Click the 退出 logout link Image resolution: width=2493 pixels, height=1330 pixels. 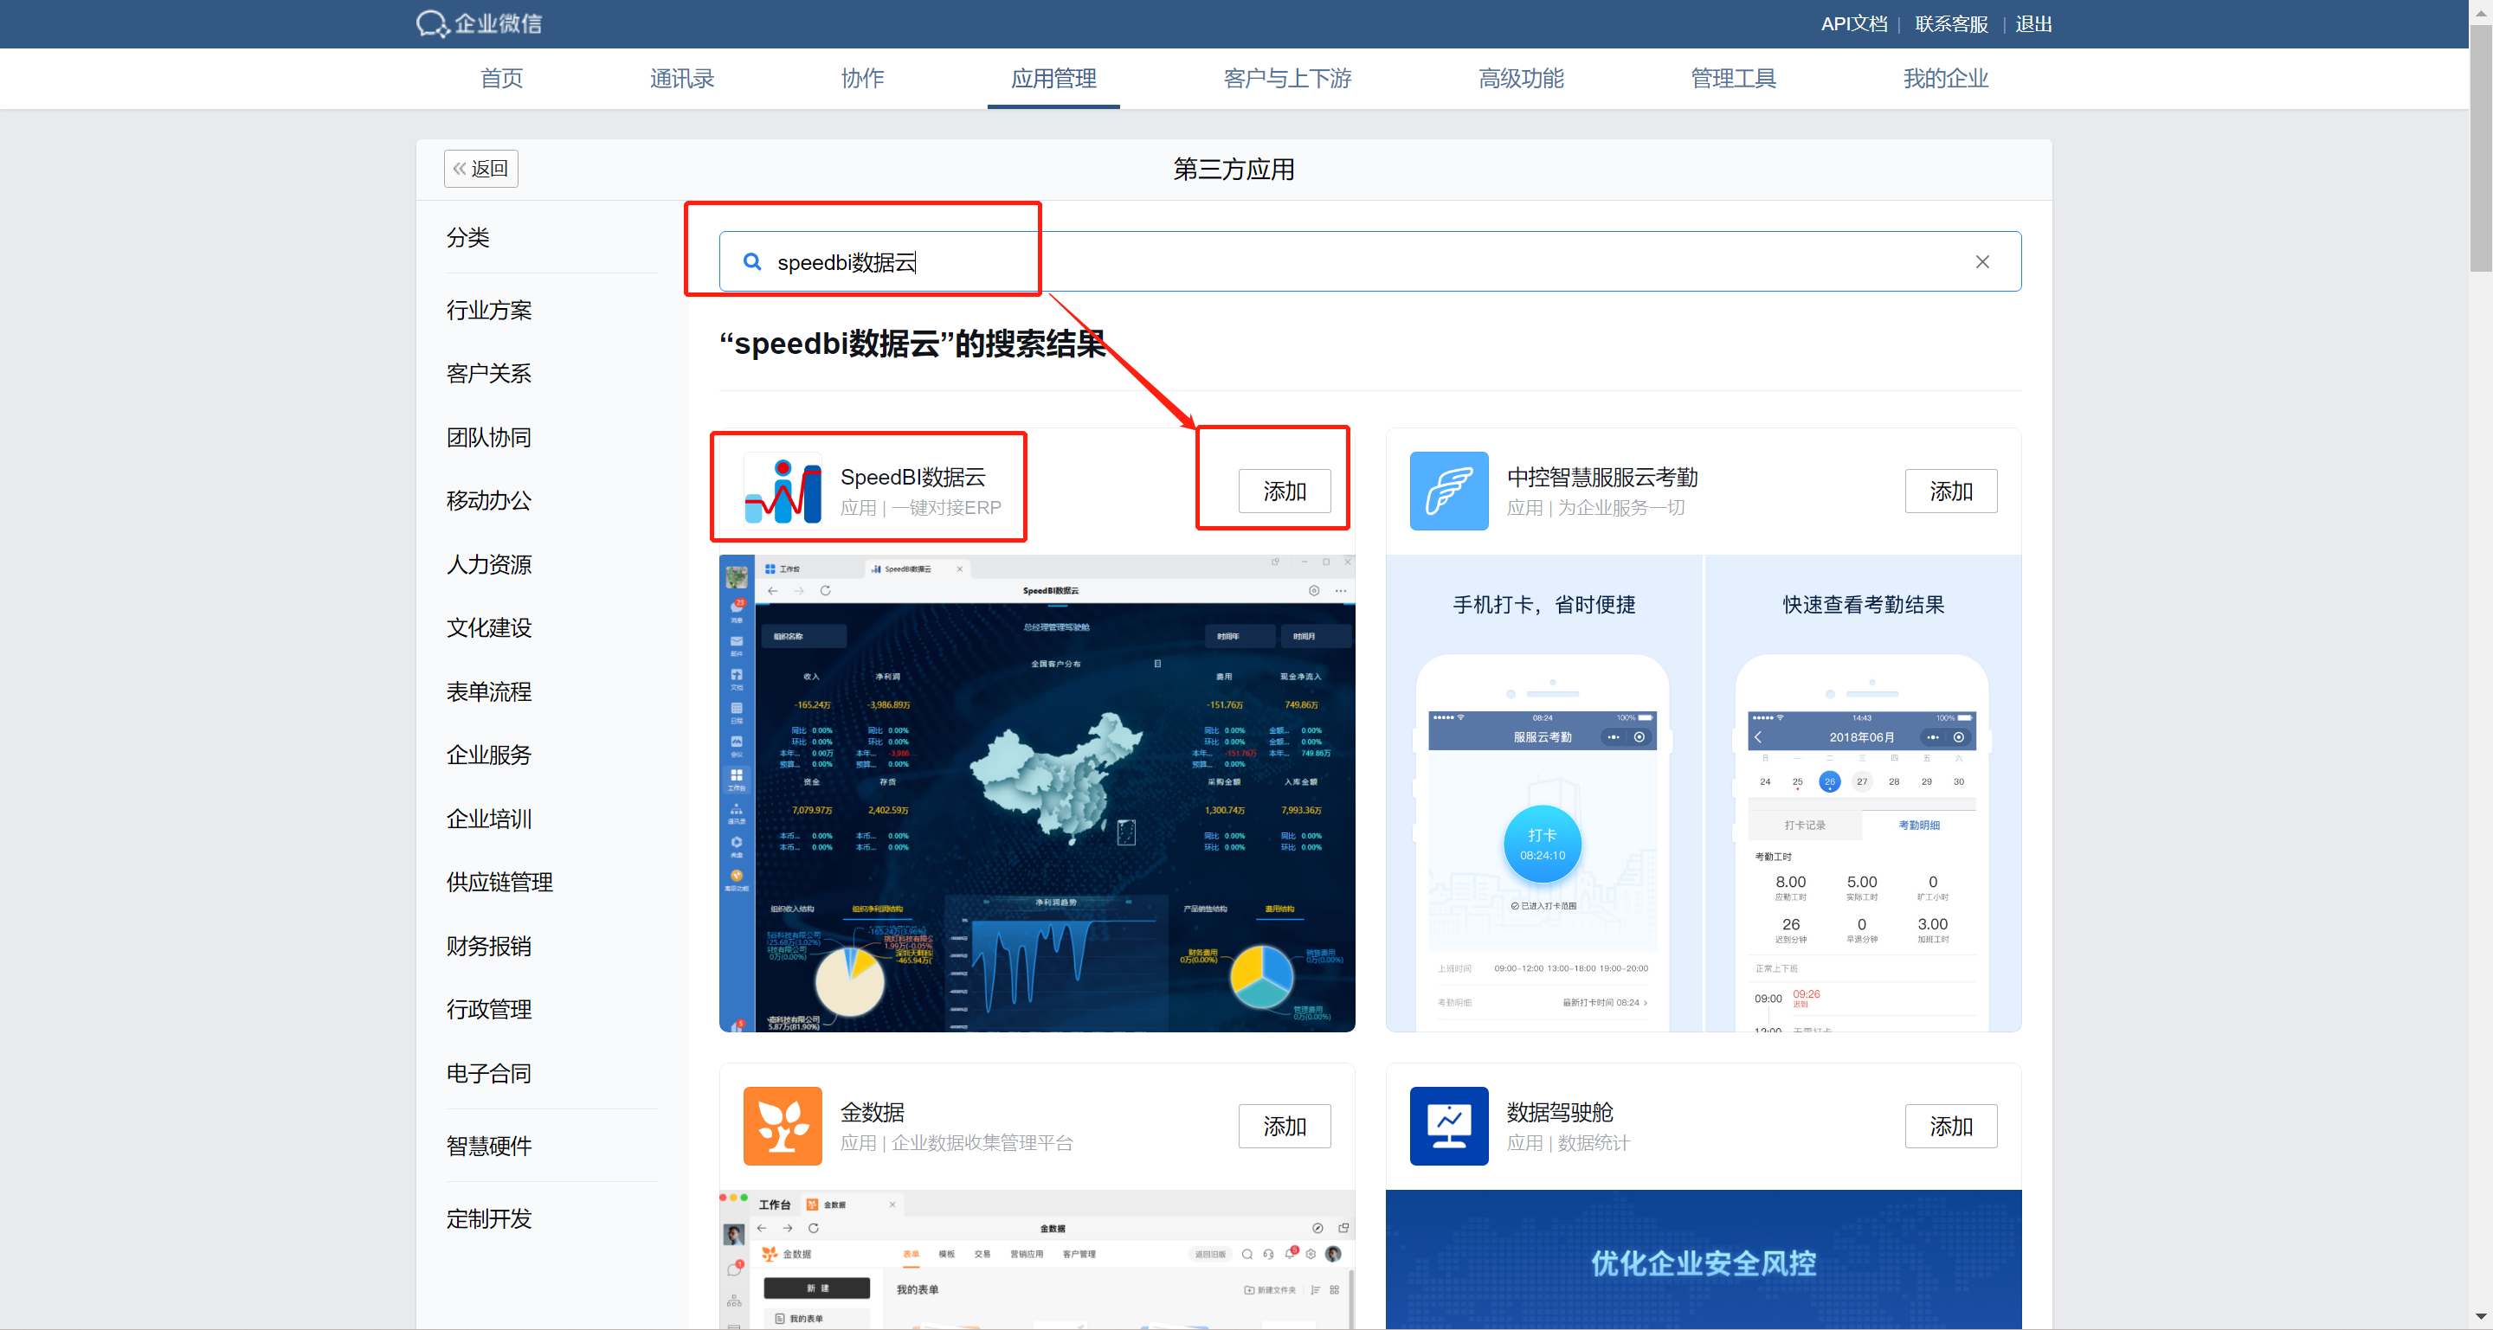2033,23
